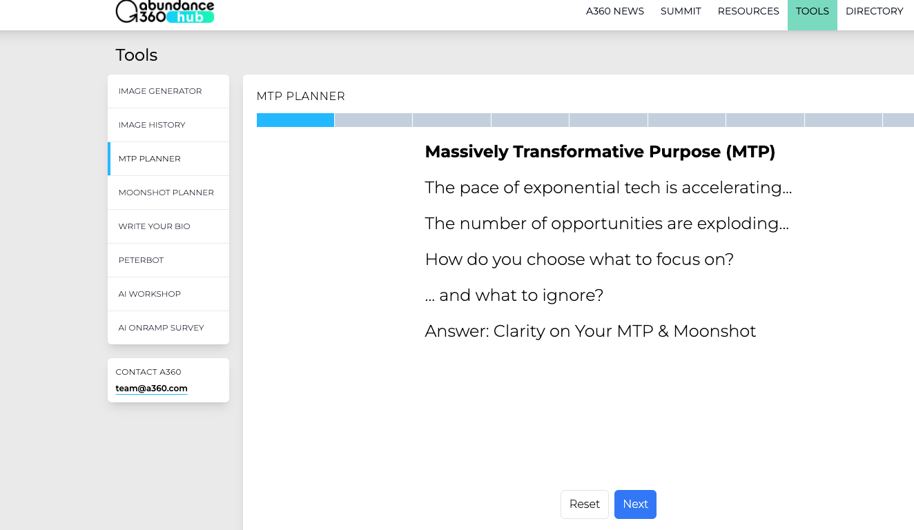Choose Write Your Bio from the sidebar
This screenshot has width=914, height=530.
pyautogui.click(x=155, y=226)
